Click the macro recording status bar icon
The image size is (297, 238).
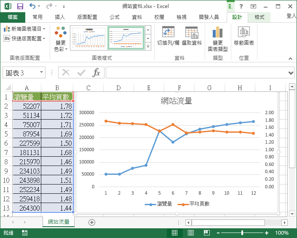click(24, 233)
